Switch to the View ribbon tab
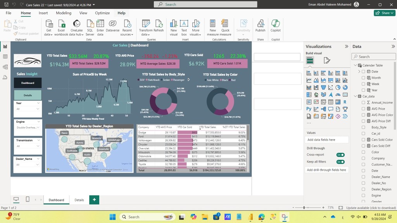This screenshot has height=223, width=397. pyautogui.click(x=83, y=13)
